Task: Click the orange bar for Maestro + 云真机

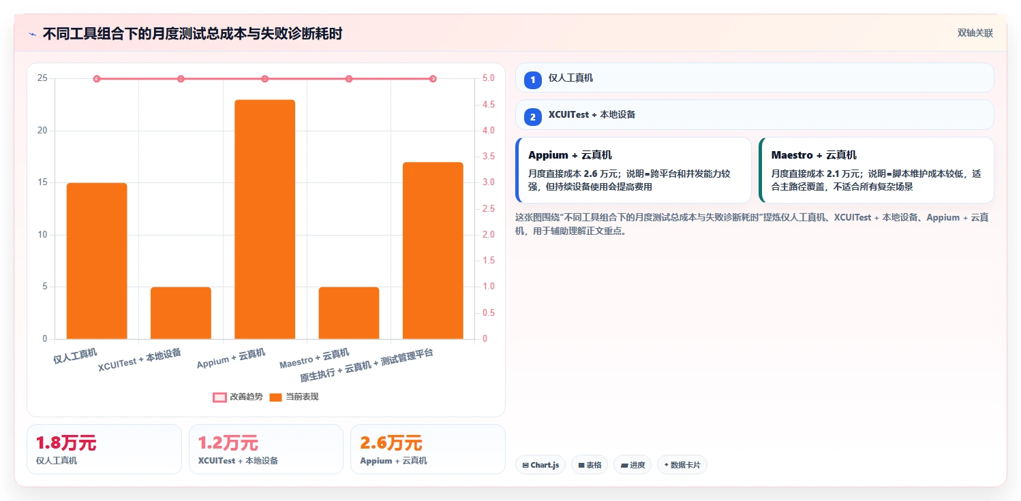Action: 349,313
